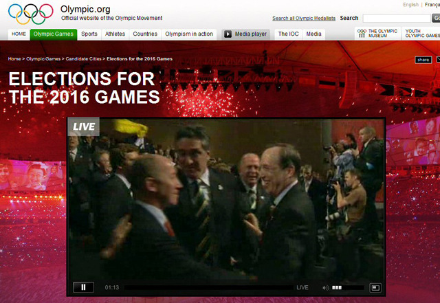
Task: Open The IOC section
Action: [287, 34]
